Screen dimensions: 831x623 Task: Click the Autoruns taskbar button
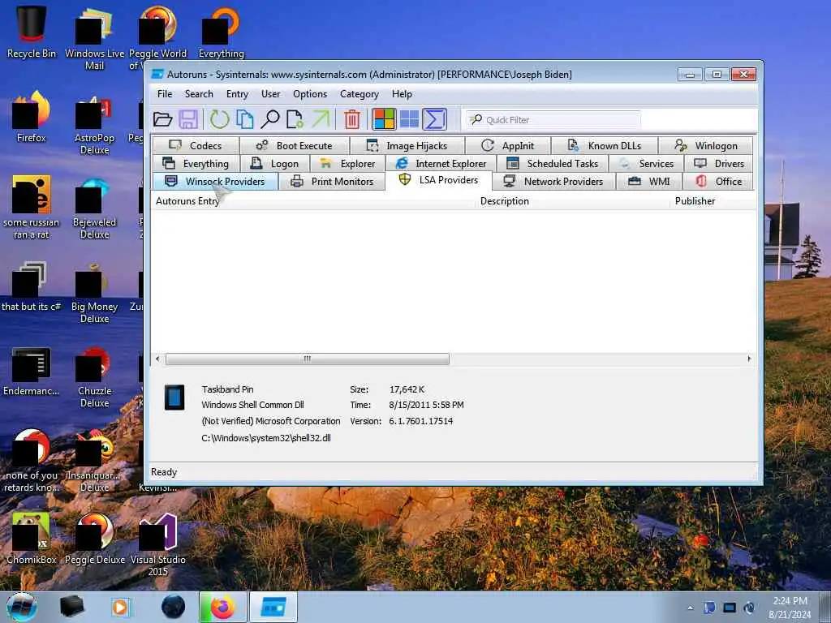point(273,607)
